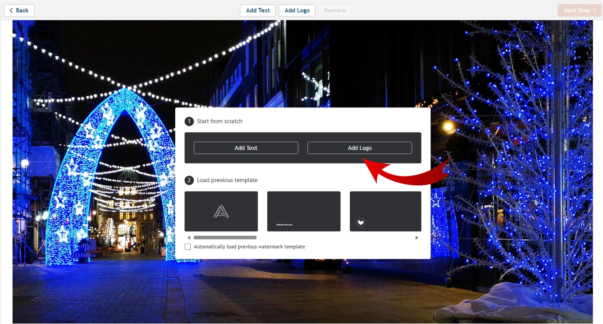Click the number 2 step circle
The image size is (603, 324).
point(189,180)
